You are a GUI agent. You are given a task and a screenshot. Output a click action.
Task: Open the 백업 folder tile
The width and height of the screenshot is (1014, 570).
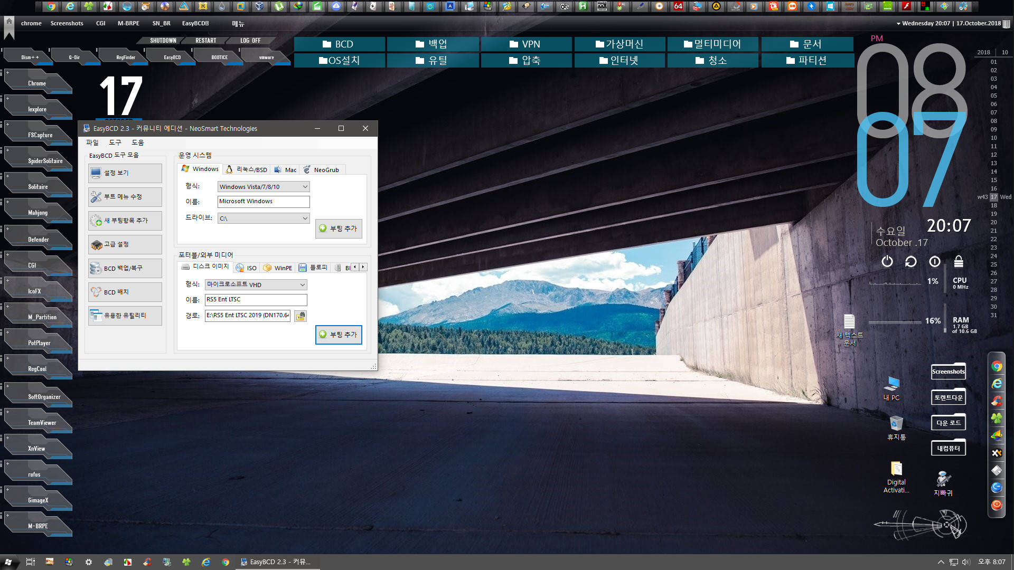point(433,44)
